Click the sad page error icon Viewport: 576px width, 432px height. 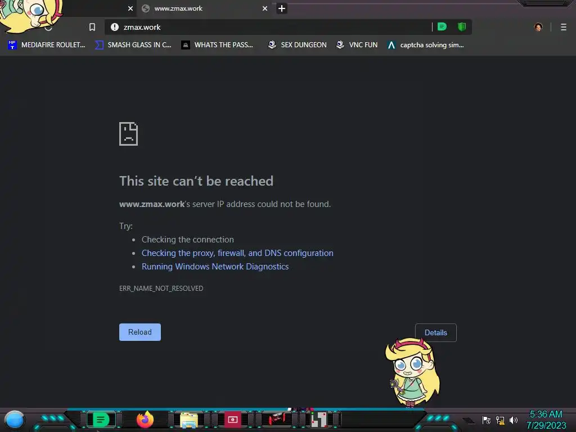129,134
